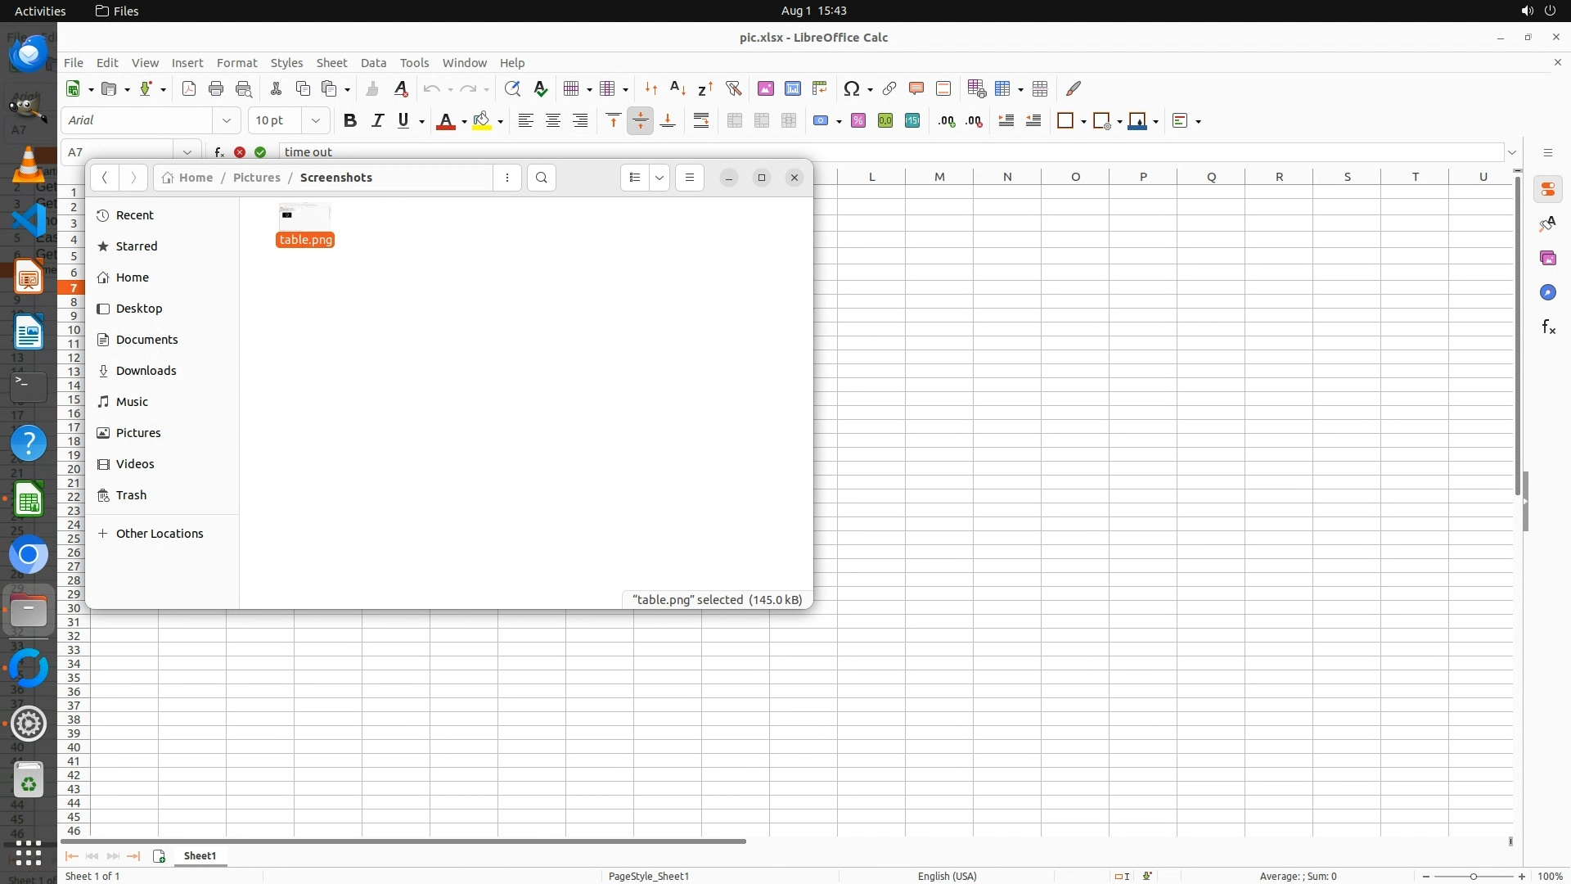Viewport: 1571px width, 884px height.
Task: Expand the font name dropdown
Action: coord(227,120)
